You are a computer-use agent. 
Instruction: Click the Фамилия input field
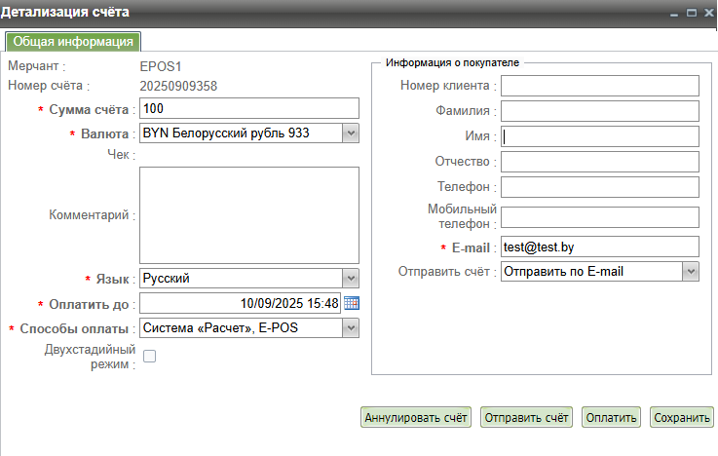(600, 111)
